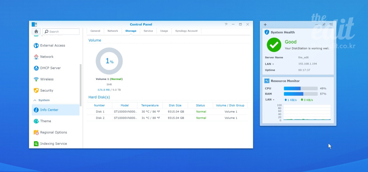
Task: Click the Wireless wifi icon
Action: [x=36, y=80]
